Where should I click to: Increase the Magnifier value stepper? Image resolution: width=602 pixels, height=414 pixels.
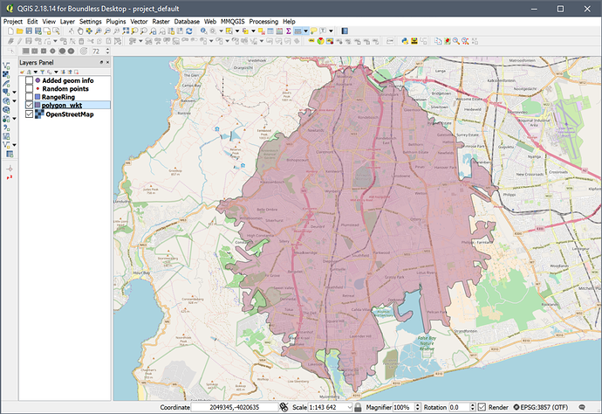418,404
